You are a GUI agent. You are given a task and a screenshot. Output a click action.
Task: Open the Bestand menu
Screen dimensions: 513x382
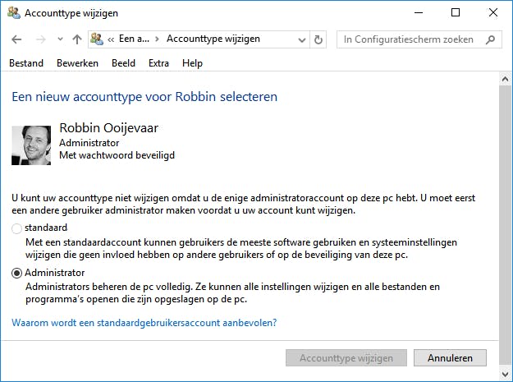(26, 63)
